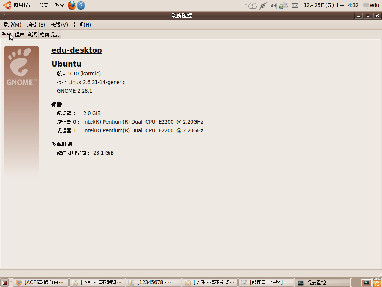Click the date and time clock
Screen dimensions: 382x287
(331, 6)
